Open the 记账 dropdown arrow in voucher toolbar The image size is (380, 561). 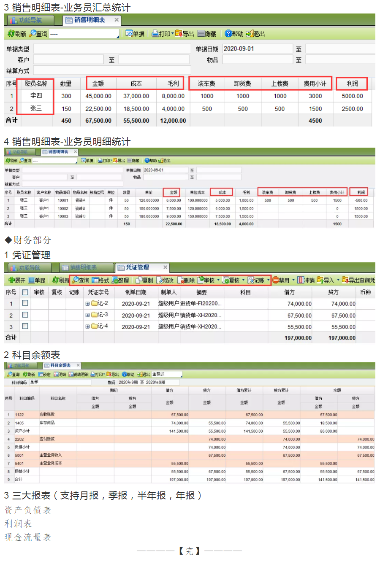tap(268, 280)
